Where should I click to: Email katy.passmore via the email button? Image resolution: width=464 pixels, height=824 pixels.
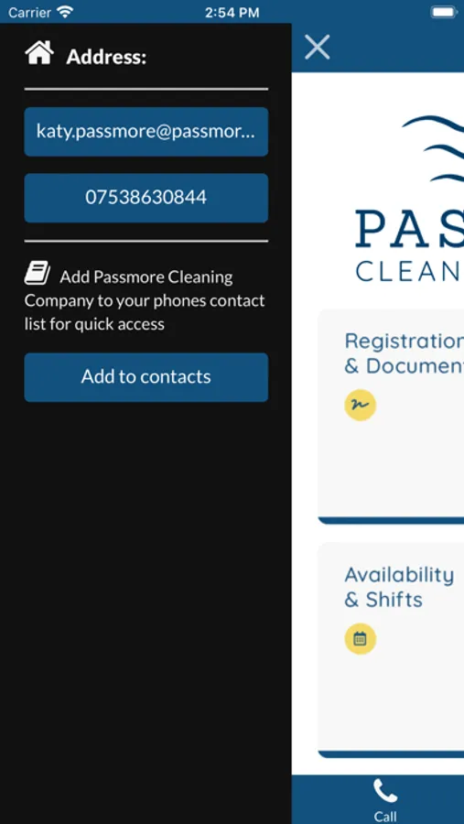pos(146,132)
